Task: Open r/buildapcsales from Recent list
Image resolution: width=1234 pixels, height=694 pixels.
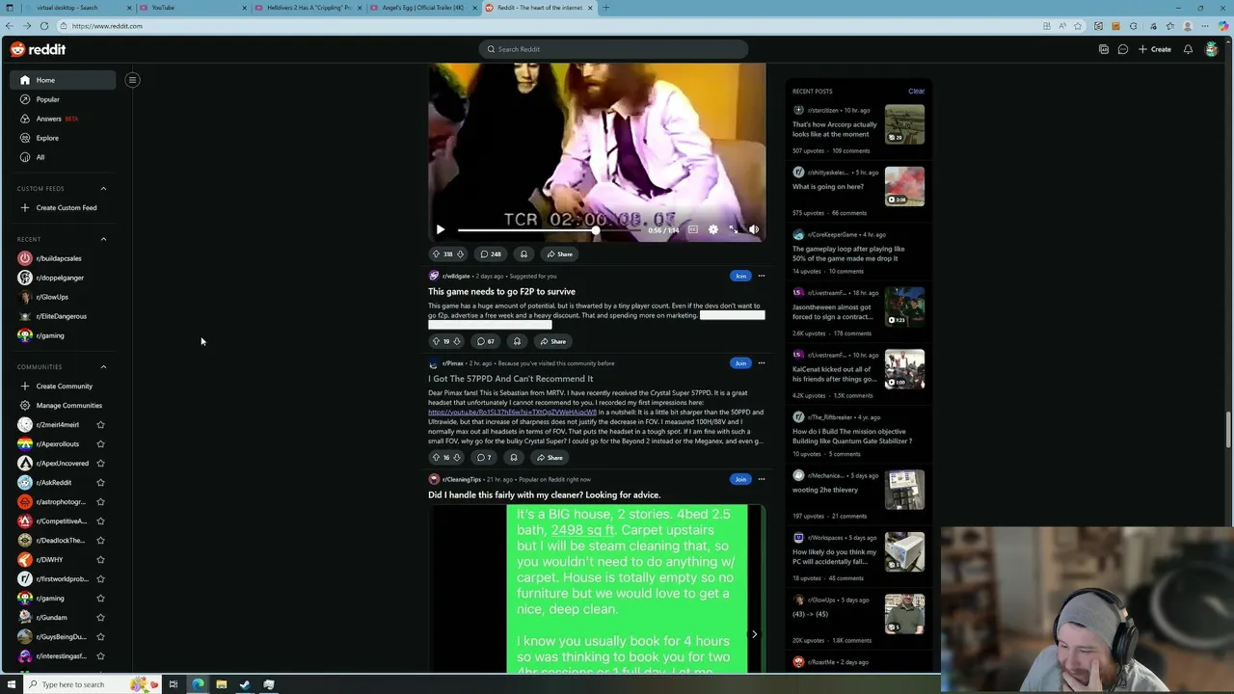Action: tap(64, 258)
